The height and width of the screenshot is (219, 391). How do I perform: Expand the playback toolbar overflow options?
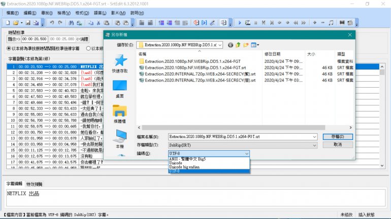coord(357,23)
